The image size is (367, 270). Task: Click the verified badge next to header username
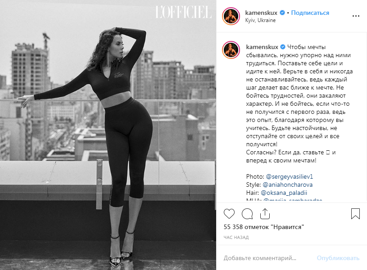click(x=282, y=13)
